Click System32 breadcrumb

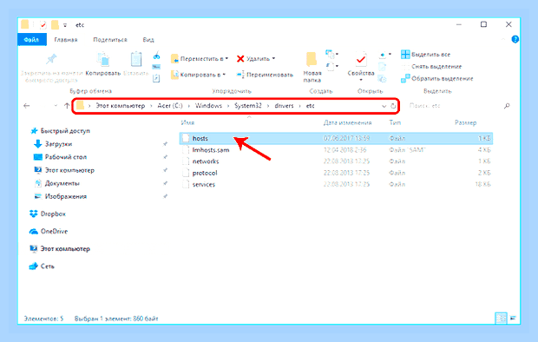[247, 106]
